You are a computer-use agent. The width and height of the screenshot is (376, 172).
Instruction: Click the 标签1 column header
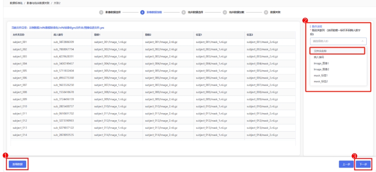click(219, 35)
